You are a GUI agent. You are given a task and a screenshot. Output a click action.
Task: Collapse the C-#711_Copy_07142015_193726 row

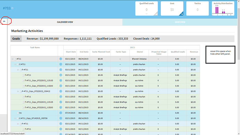pos(15,118)
